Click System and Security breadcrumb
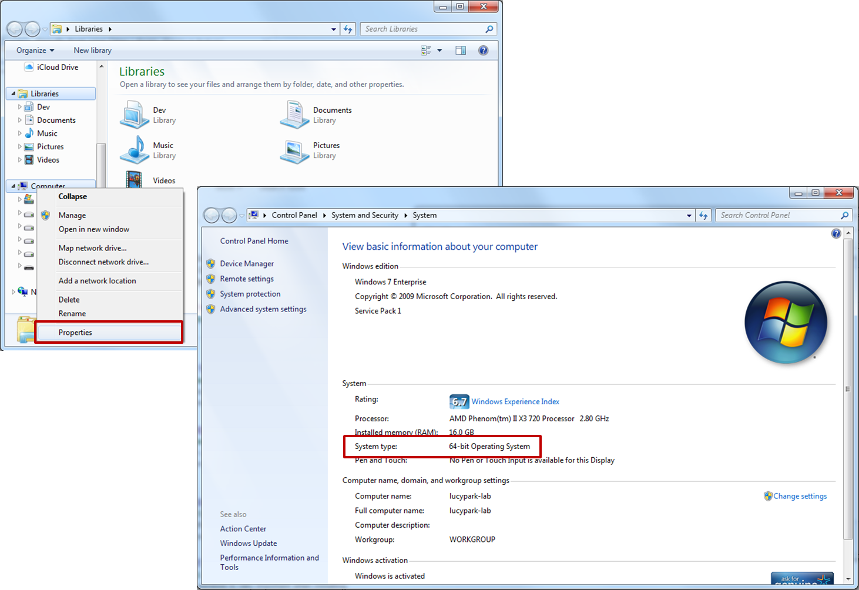This screenshot has height=590, width=859. (364, 215)
